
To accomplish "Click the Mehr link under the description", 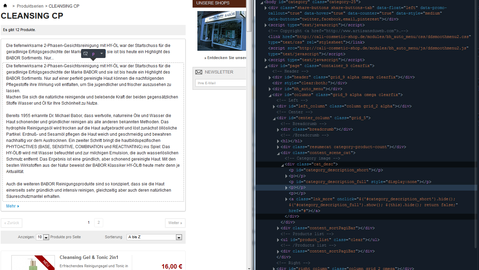I will 12,206.
